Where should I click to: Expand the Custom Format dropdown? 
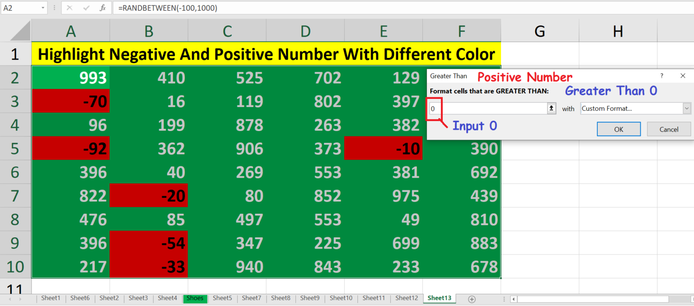[x=687, y=108]
